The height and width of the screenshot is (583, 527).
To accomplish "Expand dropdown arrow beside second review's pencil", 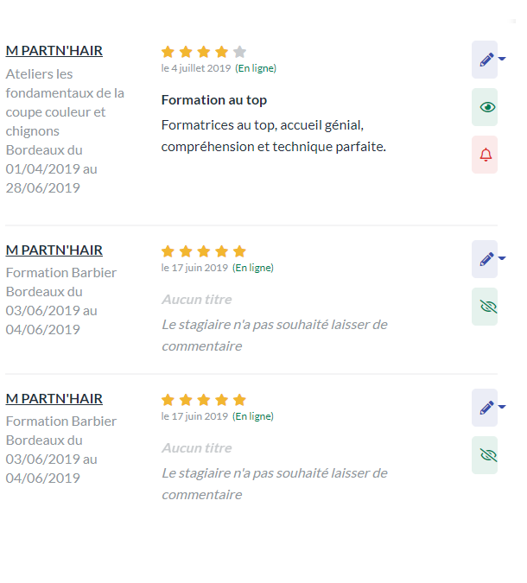I will [502, 258].
